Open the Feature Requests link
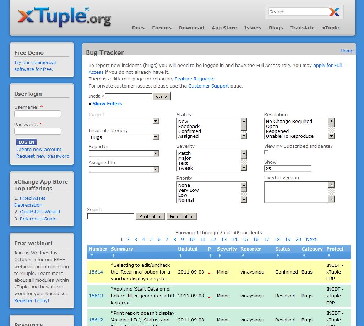This screenshot has height=326, width=364. click(195, 79)
